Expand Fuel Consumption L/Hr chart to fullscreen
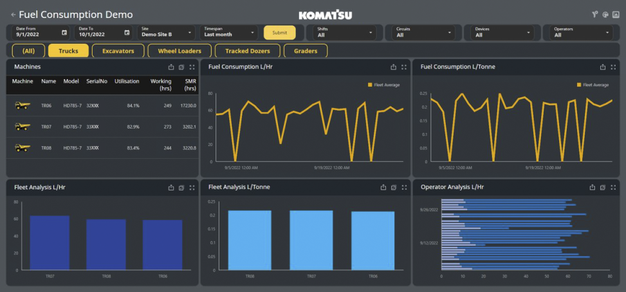This screenshot has width=626, height=292. click(404, 67)
